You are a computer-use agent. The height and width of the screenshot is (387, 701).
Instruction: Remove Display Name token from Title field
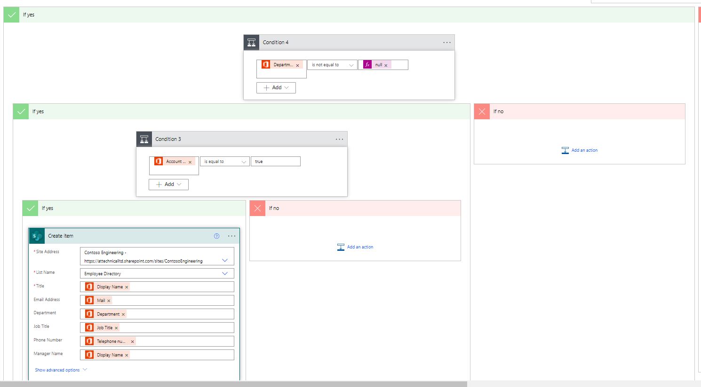pyautogui.click(x=127, y=287)
